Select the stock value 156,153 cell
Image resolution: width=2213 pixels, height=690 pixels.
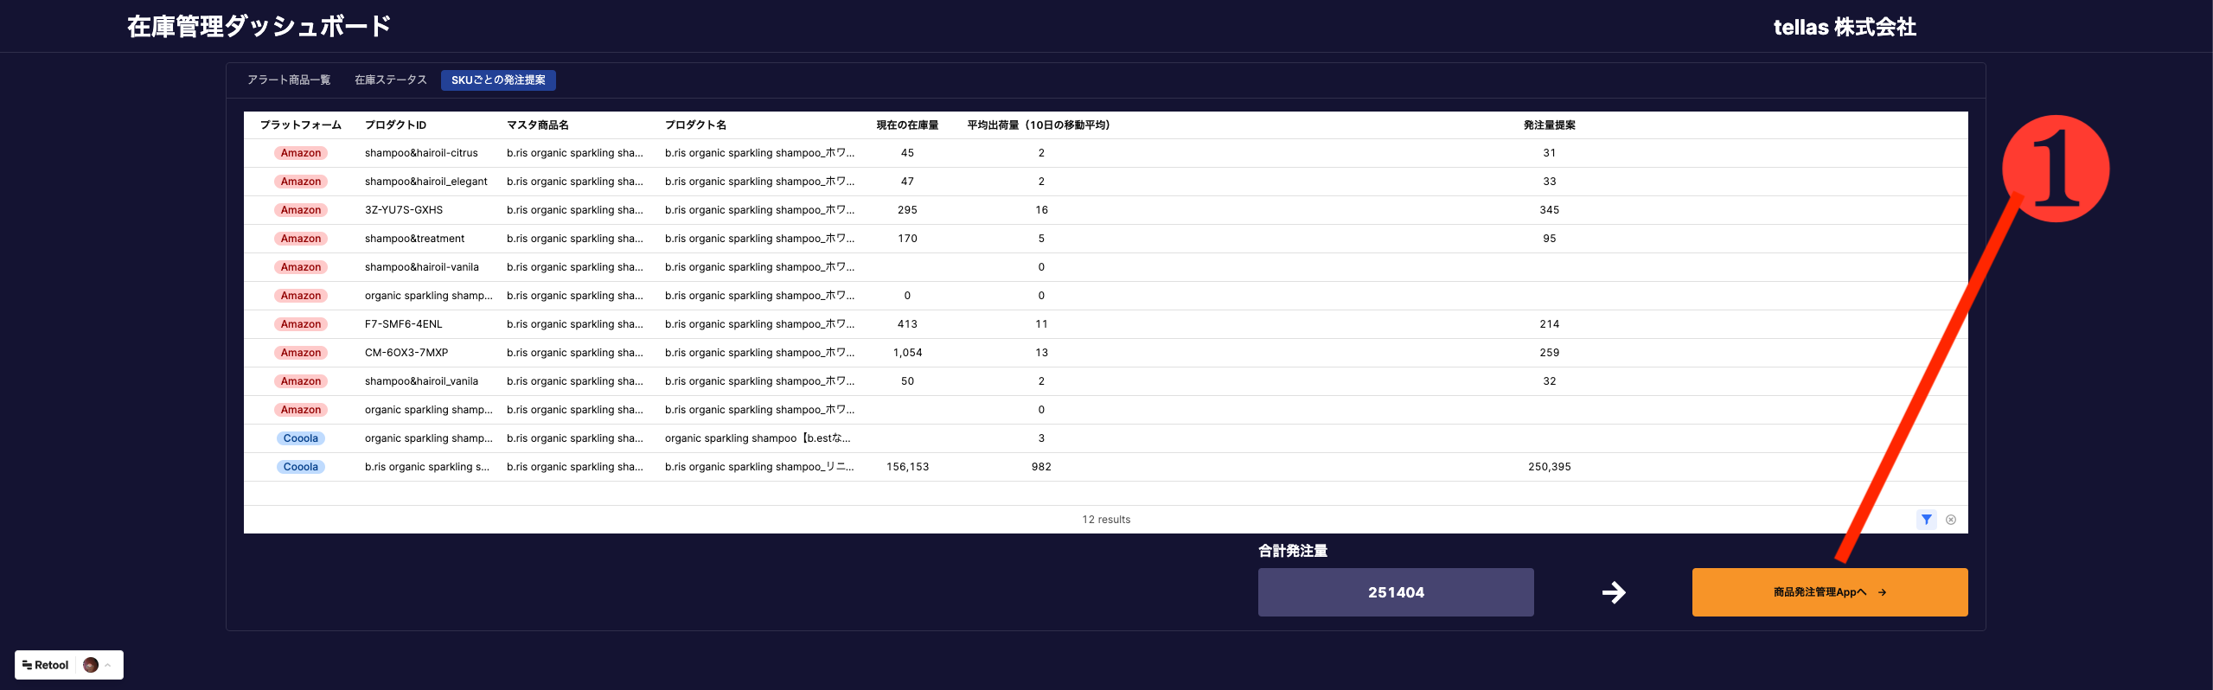coord(907,467)
